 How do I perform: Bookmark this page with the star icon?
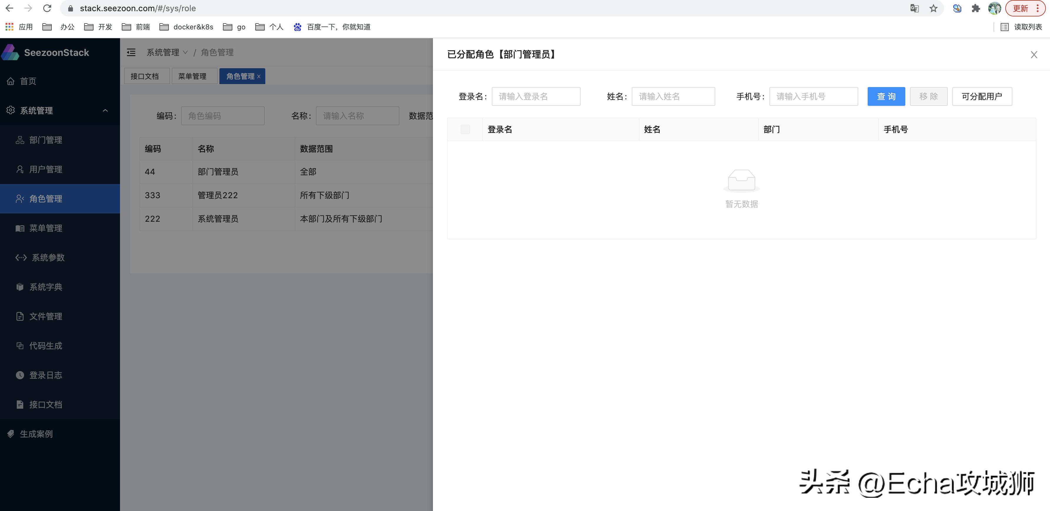[x=934, y=8]
